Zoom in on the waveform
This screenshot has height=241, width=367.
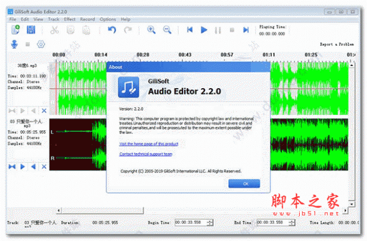[x=151, y=30]
